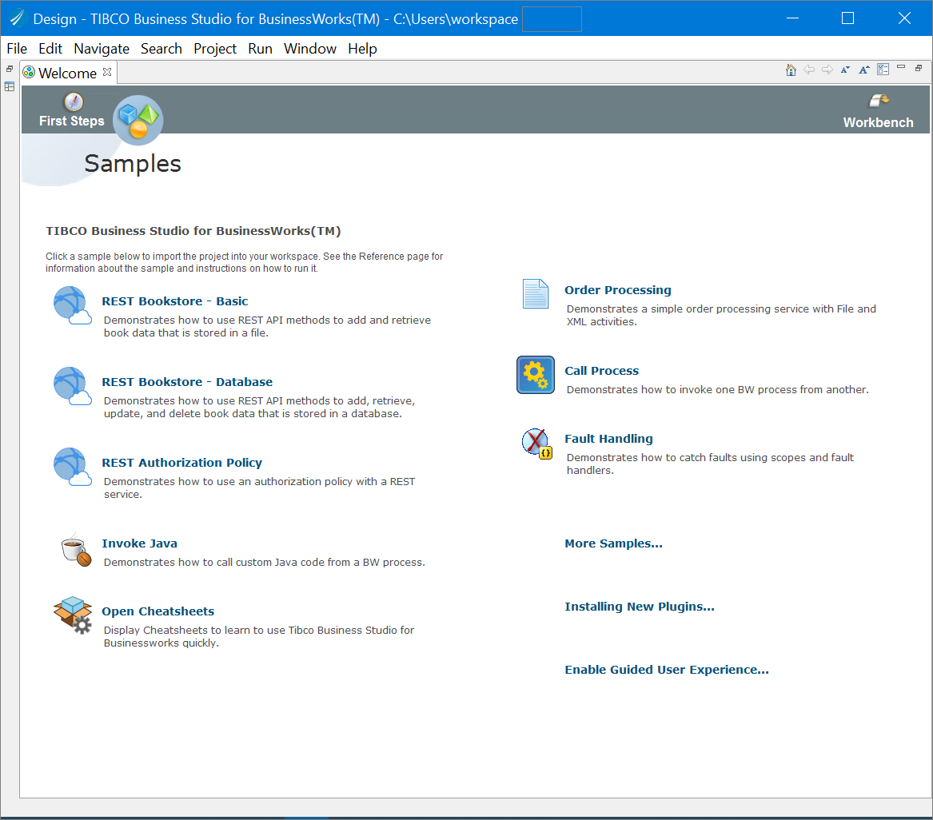
Task: Click the forward navigation arrow
Action: (827, 70)
